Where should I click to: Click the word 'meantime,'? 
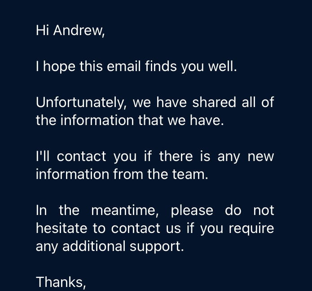point(125,210)
